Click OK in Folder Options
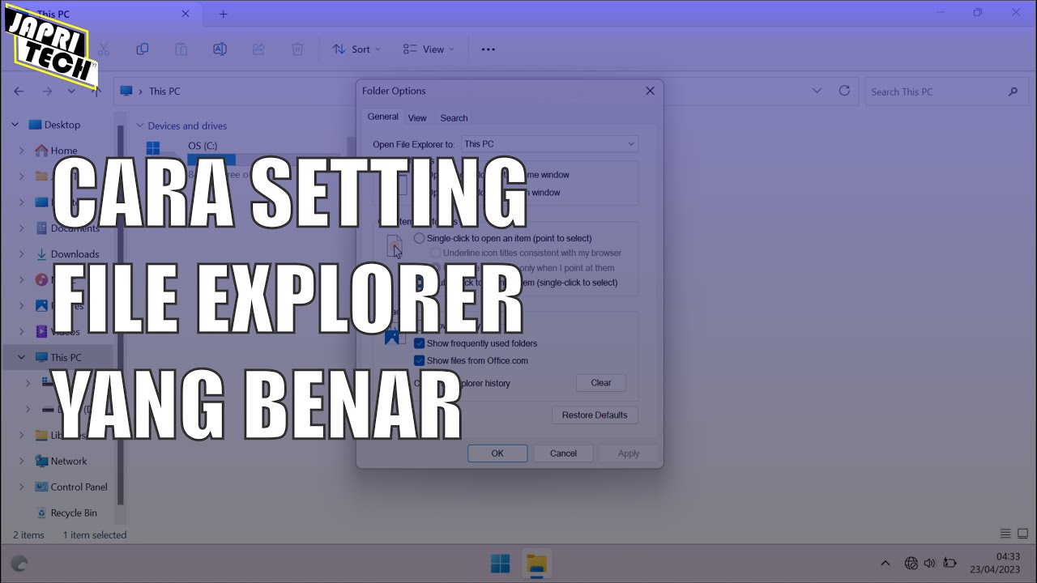Viewport: 1037px width, 583px height. (x=497, y=453)
